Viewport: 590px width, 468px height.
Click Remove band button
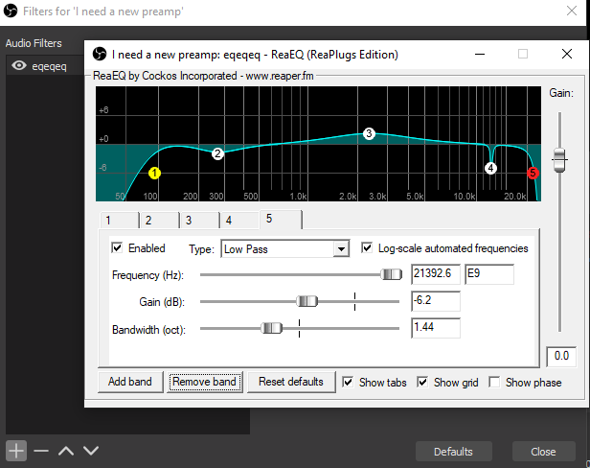point(204,382)
